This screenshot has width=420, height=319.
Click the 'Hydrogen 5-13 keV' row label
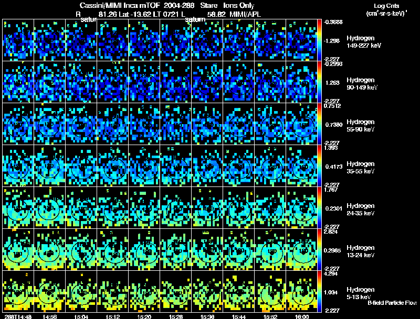point(361,293)
